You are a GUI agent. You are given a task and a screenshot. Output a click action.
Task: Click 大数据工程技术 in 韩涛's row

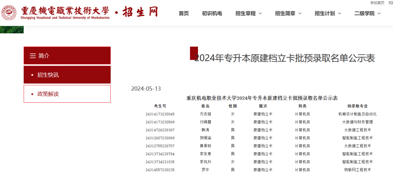pos(357,130)
